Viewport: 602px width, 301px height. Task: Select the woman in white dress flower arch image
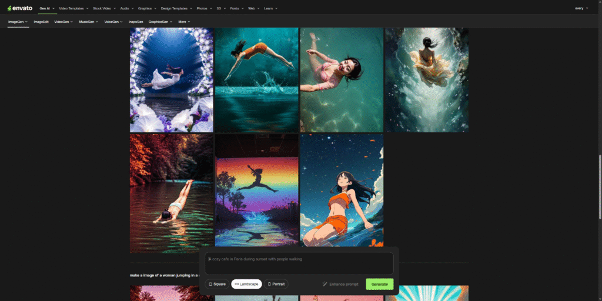pyautogui.click(x=171, y=80)
